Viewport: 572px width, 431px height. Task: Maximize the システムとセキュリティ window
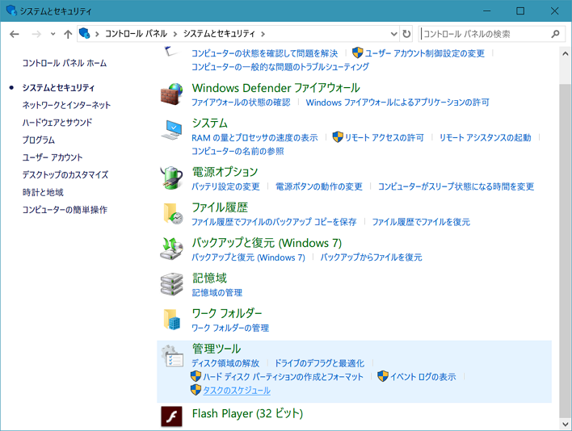(x=520, y=11)
